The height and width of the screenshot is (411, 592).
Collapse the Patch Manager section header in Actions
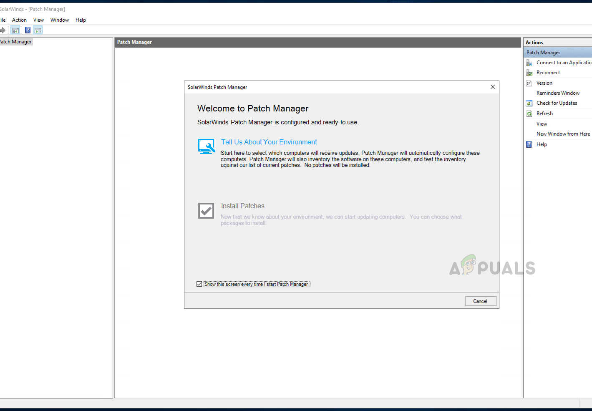click(x=558, y=53)
